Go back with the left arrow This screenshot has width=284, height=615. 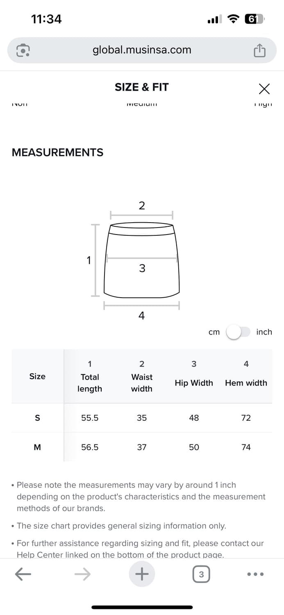pyautogui.click(x=23, y=574)
